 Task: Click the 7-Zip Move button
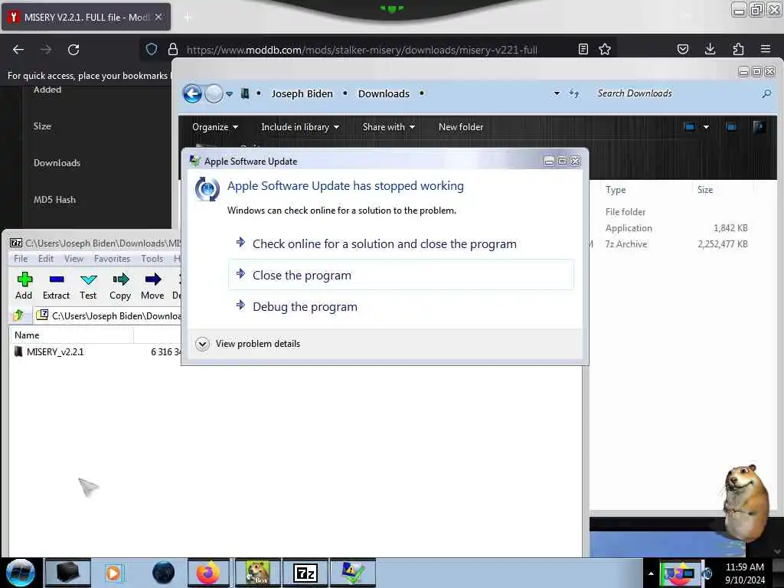click(152, 286)
